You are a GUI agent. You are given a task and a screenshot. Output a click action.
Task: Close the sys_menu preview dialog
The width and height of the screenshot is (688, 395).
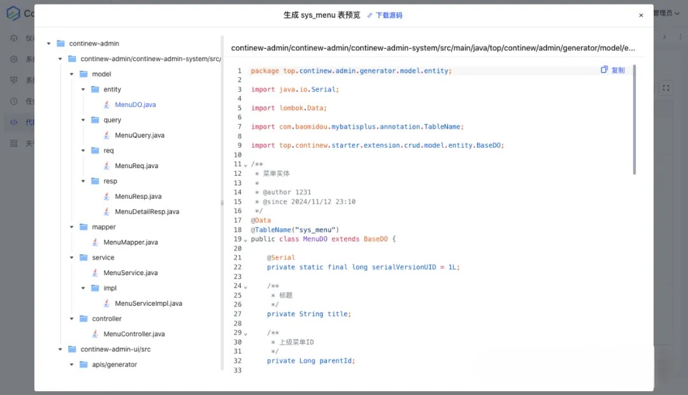pyautogui.click(x=641, y=15)
